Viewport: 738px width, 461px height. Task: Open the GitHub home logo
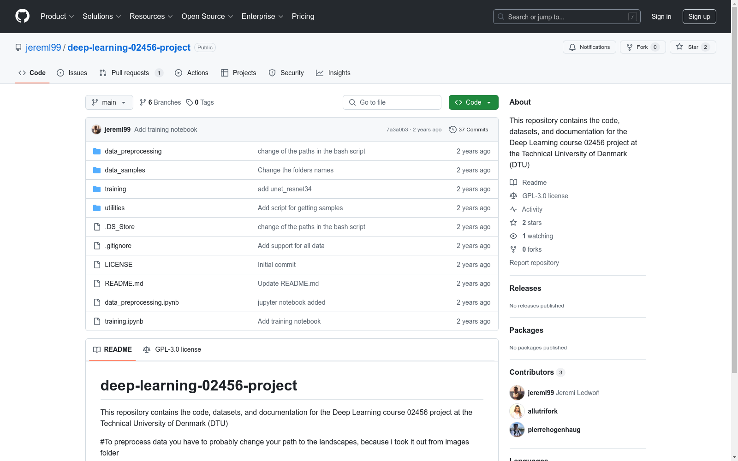pos(22,16)
